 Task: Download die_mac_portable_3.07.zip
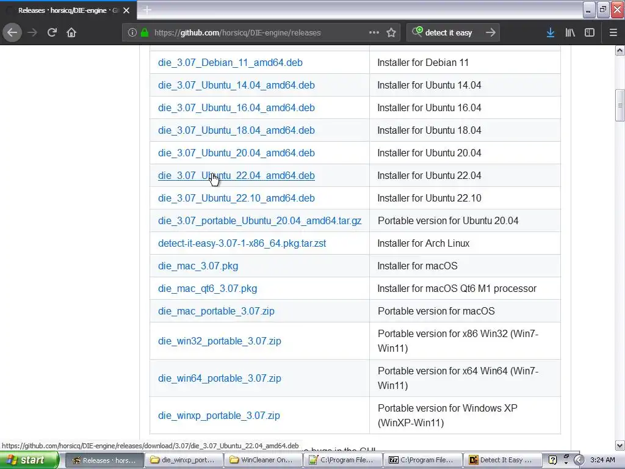point(216,311)
